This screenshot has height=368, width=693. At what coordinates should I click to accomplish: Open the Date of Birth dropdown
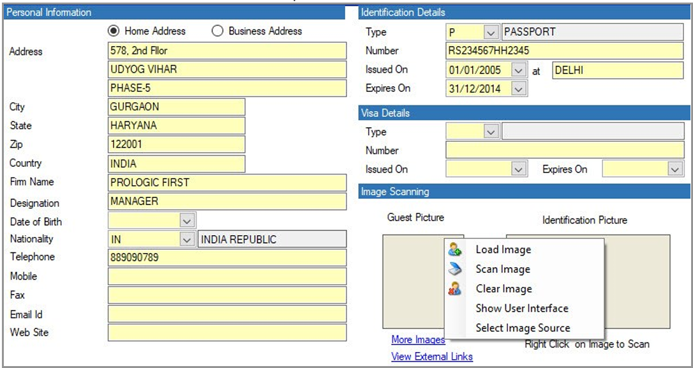(186, 221)
